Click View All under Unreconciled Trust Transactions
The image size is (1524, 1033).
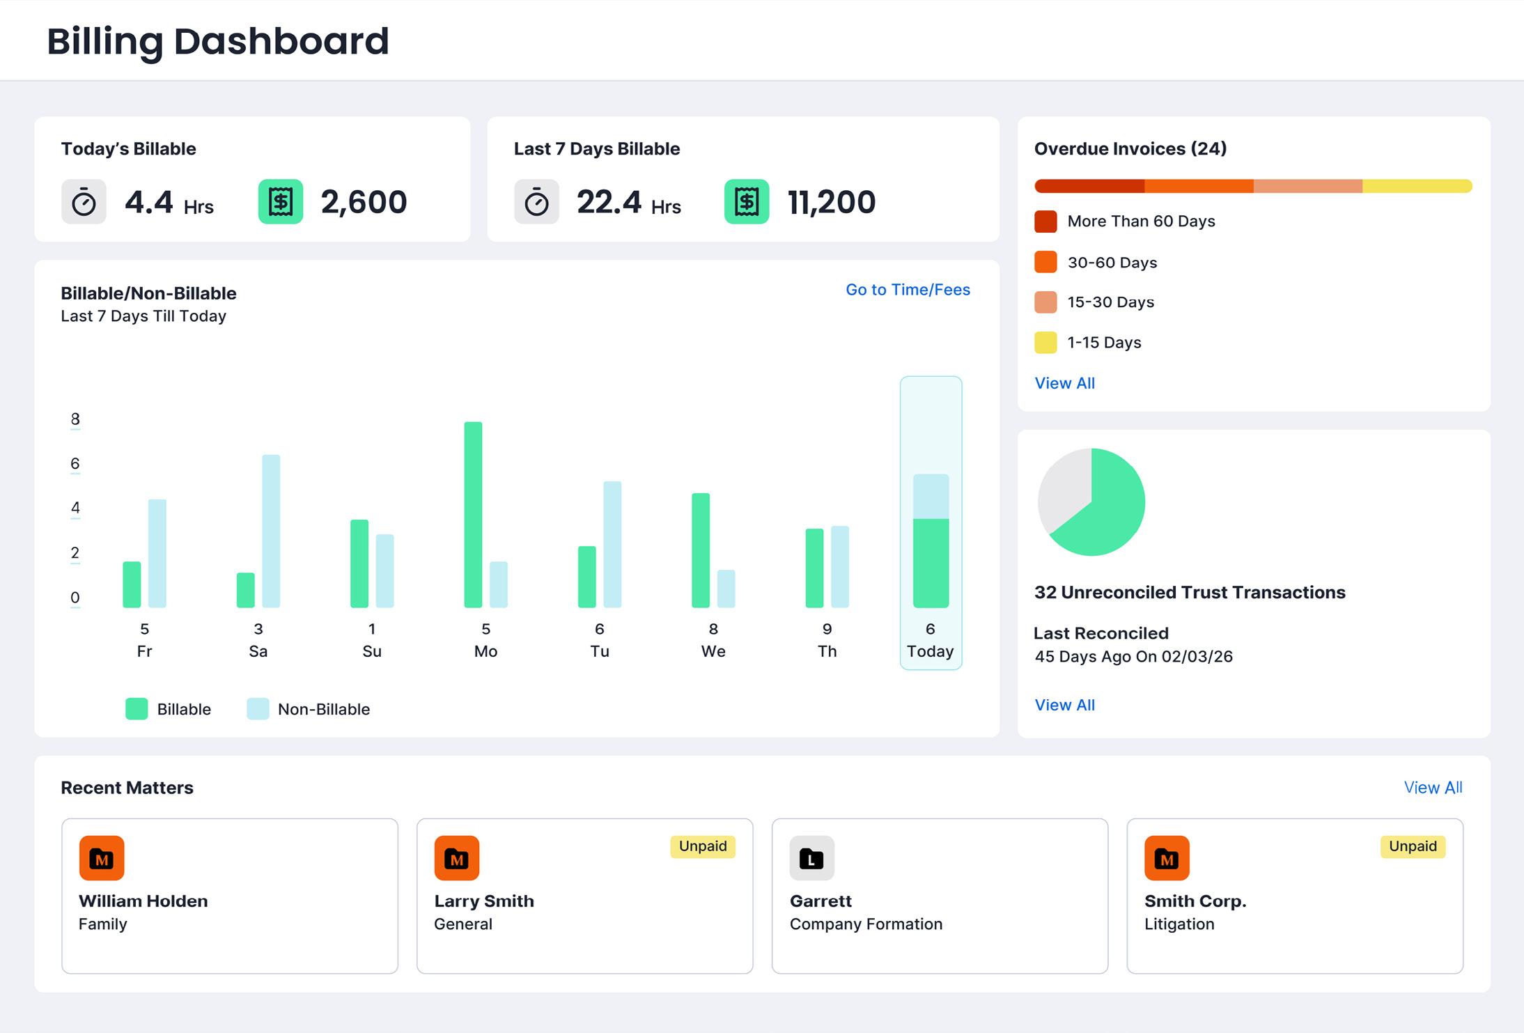tap(1064, 705)
